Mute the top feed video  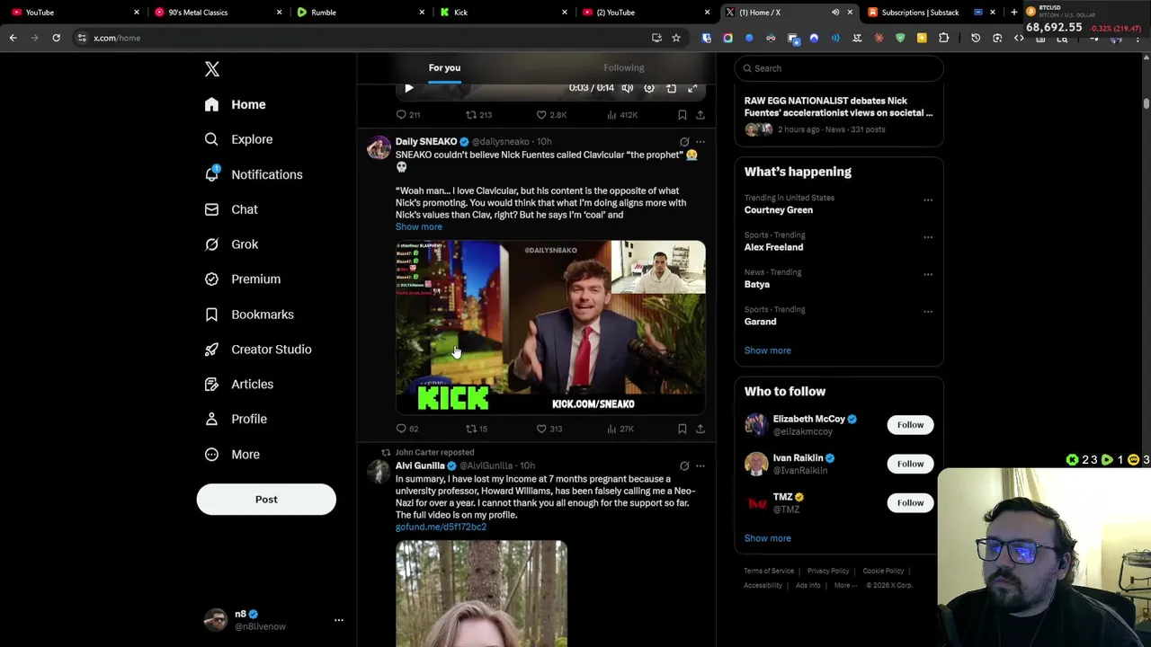point(628,88)
